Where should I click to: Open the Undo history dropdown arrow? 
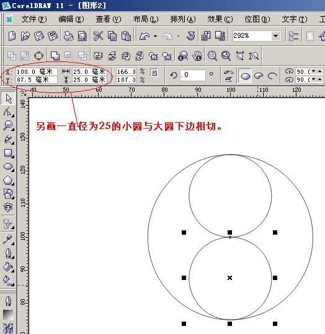tap(156, 36)
